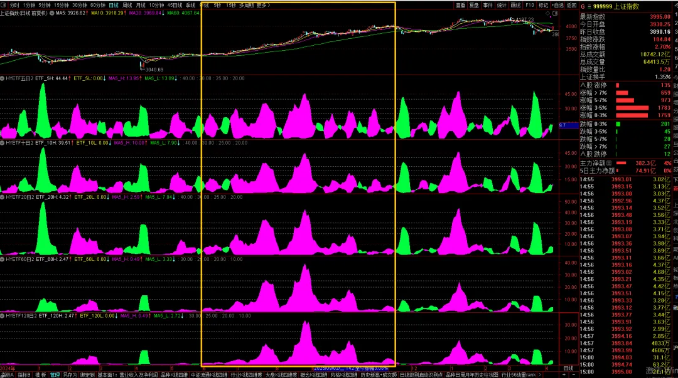Select the 45日线 period
Viewport: 678px width, 378px height.
pyautogui.click(x=175, y=5)
